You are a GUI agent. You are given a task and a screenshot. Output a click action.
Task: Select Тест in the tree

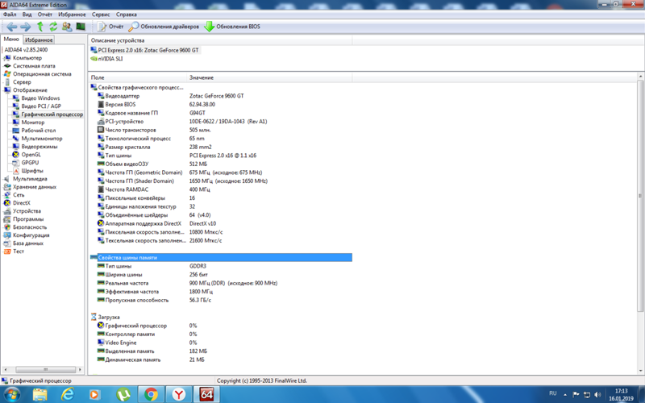[x=19, y=251]
